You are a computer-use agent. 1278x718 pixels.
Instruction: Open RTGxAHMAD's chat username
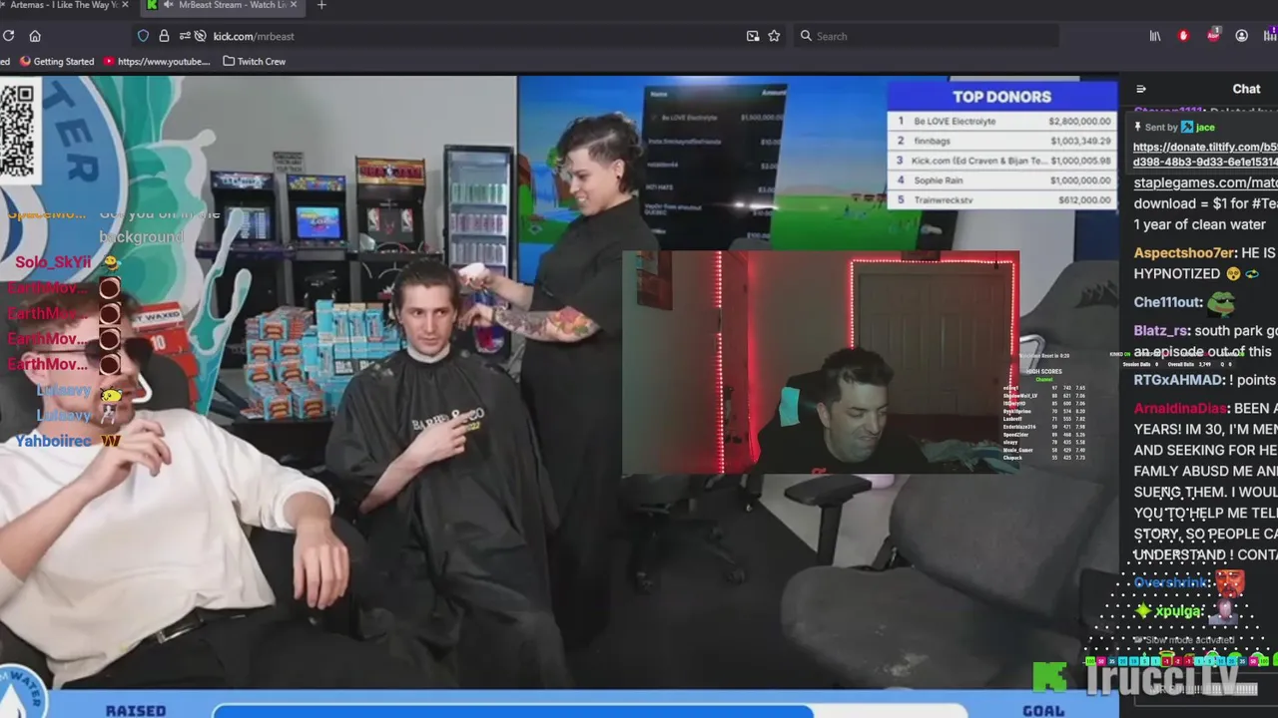pos(1178,380)
